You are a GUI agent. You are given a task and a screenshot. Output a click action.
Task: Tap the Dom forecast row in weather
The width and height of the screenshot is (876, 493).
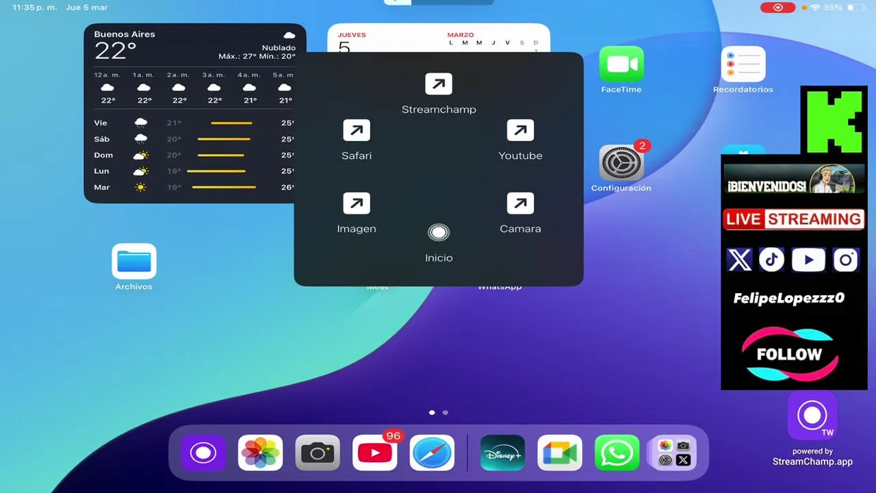pos(194,155)
